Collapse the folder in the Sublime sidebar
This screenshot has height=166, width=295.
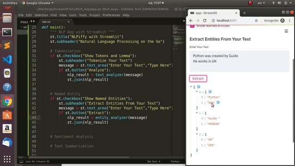click(21, 27)
